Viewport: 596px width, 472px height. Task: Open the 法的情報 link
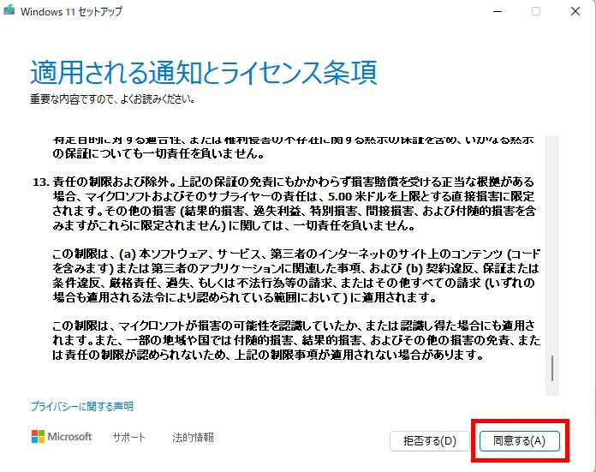[193, 438]
